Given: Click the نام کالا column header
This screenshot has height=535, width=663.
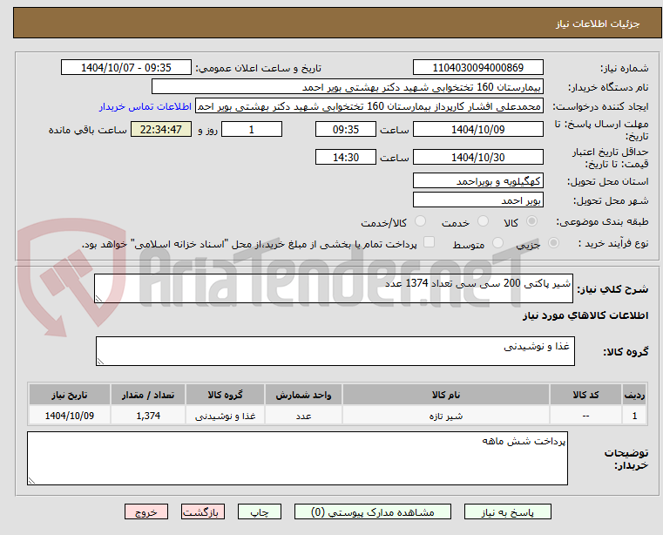Looking at the screenshot, I should click(x=446, y=395).
